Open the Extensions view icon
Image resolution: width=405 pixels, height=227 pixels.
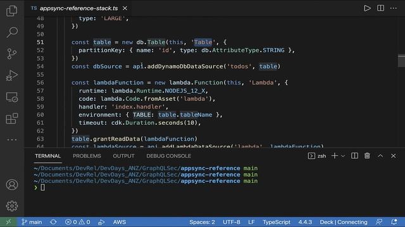pyautogui.click(x=12, y=119)
